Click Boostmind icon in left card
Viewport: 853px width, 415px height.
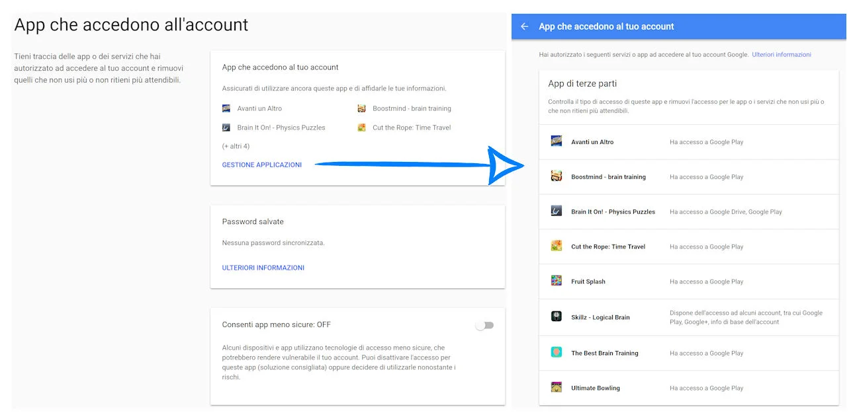tap(361, 108)
